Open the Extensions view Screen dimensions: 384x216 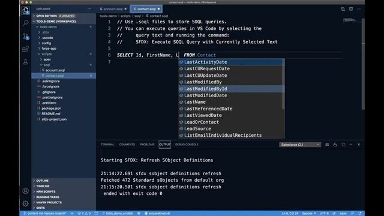(25, 49)
